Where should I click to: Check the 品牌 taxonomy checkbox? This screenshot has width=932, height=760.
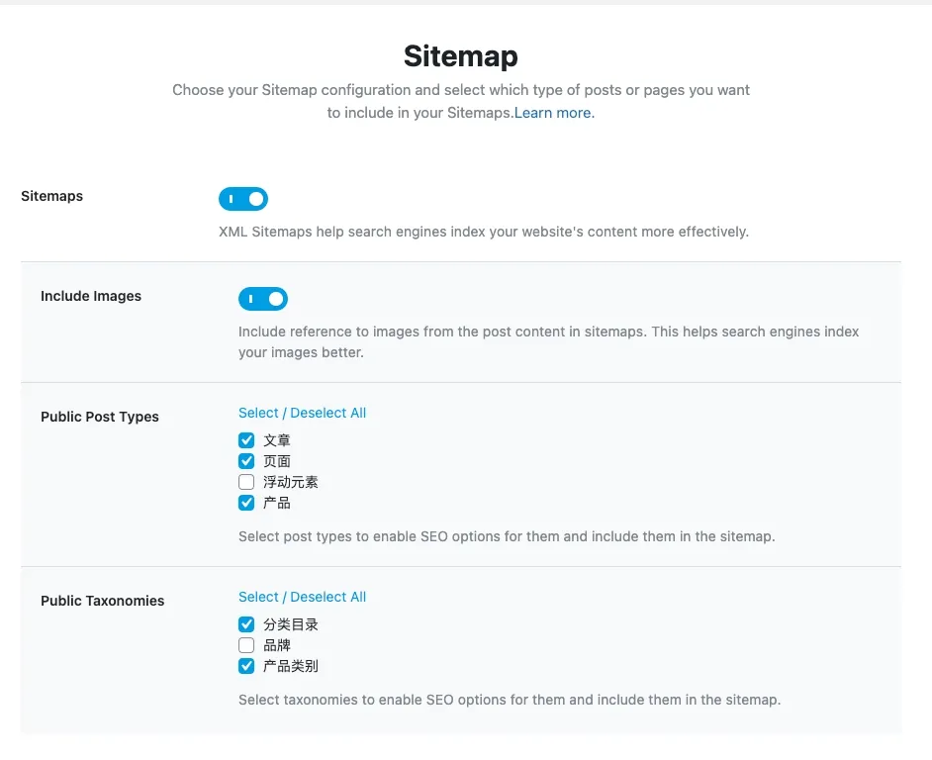tap(246, 645)
